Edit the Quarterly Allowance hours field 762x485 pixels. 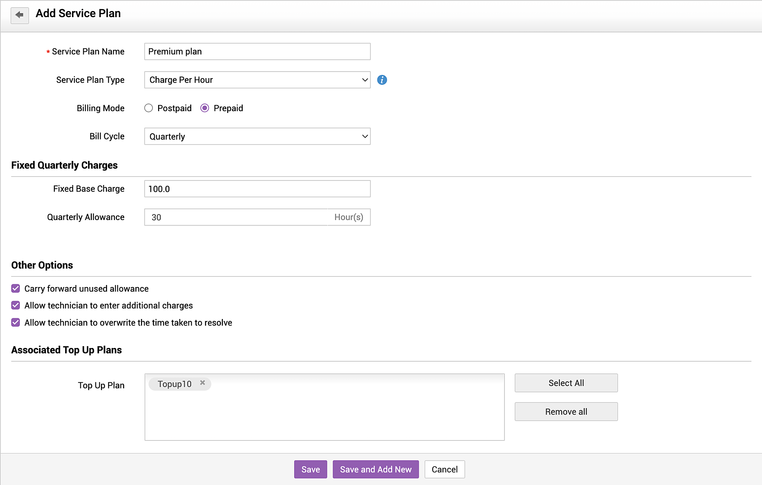click(x=236, y=217)
